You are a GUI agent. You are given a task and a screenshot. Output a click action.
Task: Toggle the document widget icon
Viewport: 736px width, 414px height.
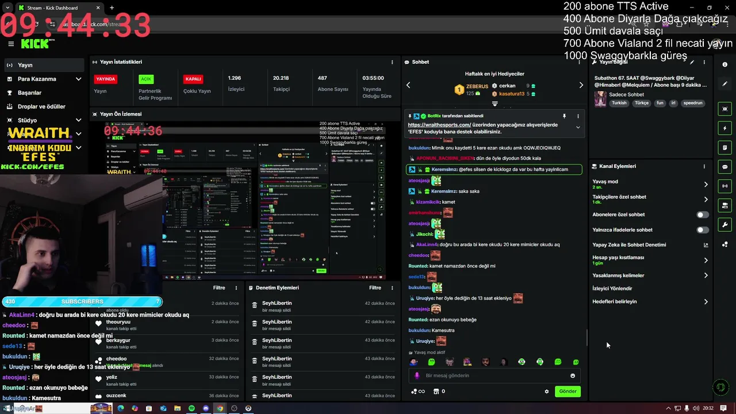pyautogui.click(x=725, y=148)
